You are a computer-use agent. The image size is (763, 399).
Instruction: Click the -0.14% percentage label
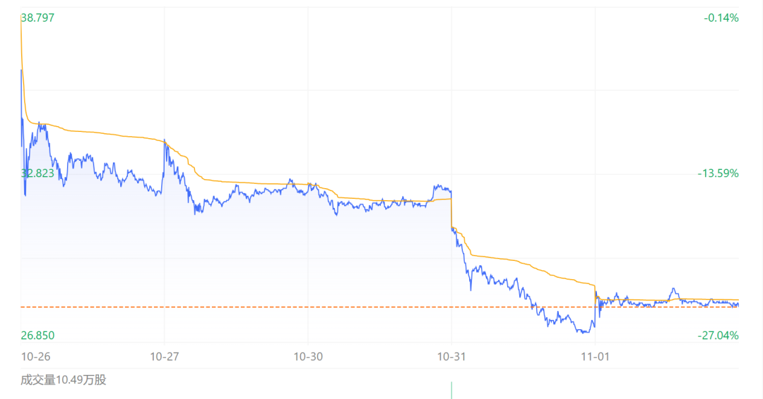pos(721,18)
